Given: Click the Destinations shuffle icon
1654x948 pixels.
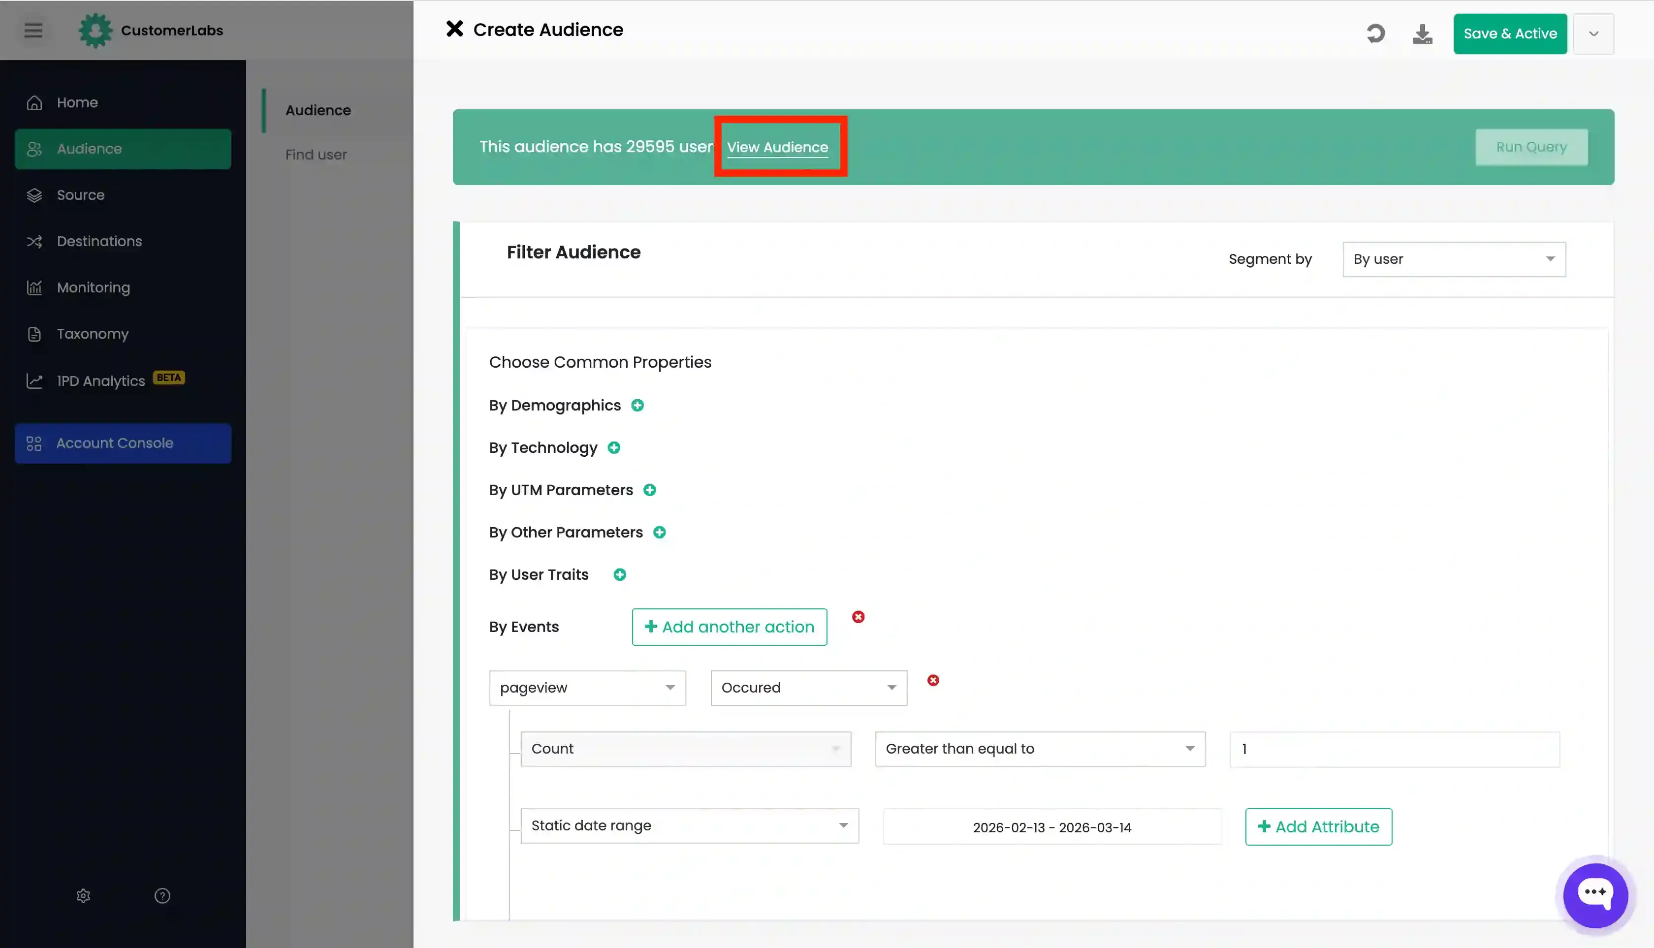Looking at the screenshot, I should pos(34,241).
